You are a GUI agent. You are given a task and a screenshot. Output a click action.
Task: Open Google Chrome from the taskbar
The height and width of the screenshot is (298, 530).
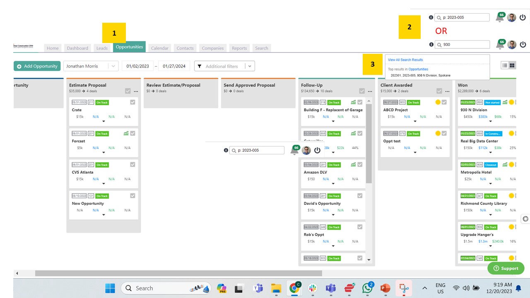(294, 288)
